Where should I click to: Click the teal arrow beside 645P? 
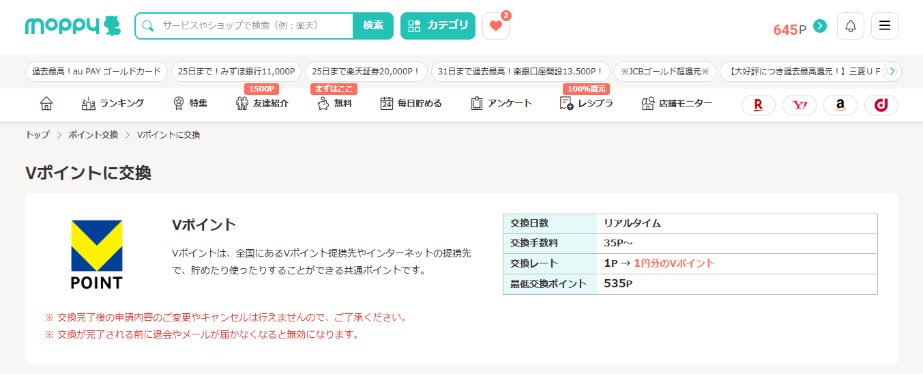tap(820, 26)
